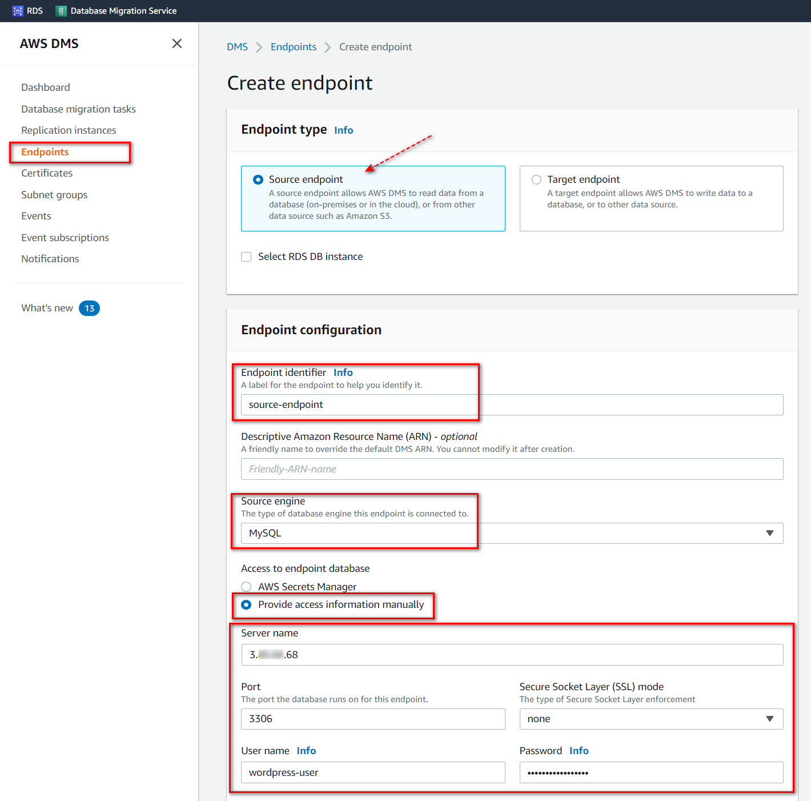Image resolution: width=811 pixels, height=801 pixels.
Task: Open the Events page
Action: [36, 216]
